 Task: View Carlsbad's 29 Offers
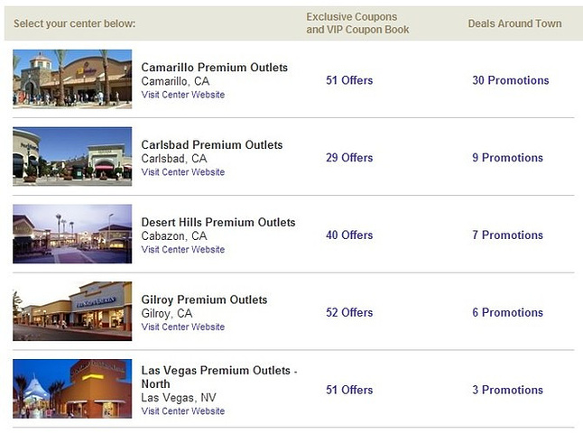(x=349, y=158)
